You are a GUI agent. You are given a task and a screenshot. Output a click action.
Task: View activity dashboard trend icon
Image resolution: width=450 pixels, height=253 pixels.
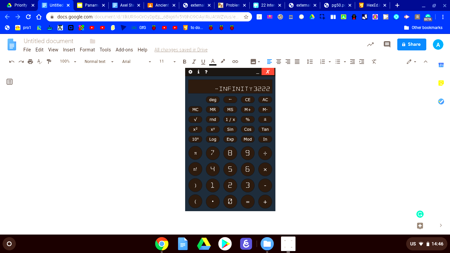click(370, 44)
